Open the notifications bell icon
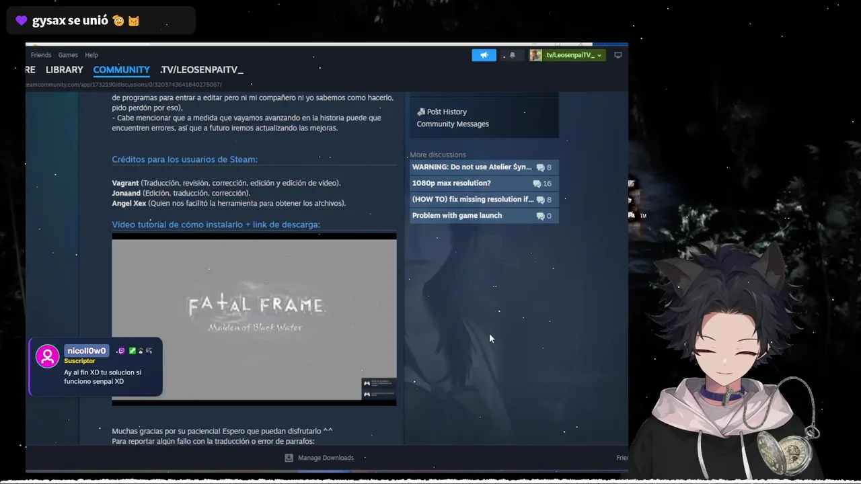861x484 pixels. click(512, 55)
